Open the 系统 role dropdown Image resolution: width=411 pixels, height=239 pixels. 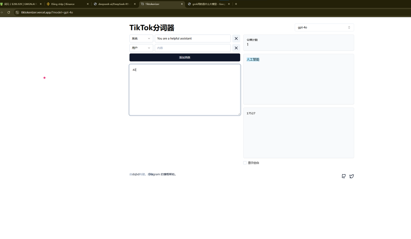coord(141,38)
